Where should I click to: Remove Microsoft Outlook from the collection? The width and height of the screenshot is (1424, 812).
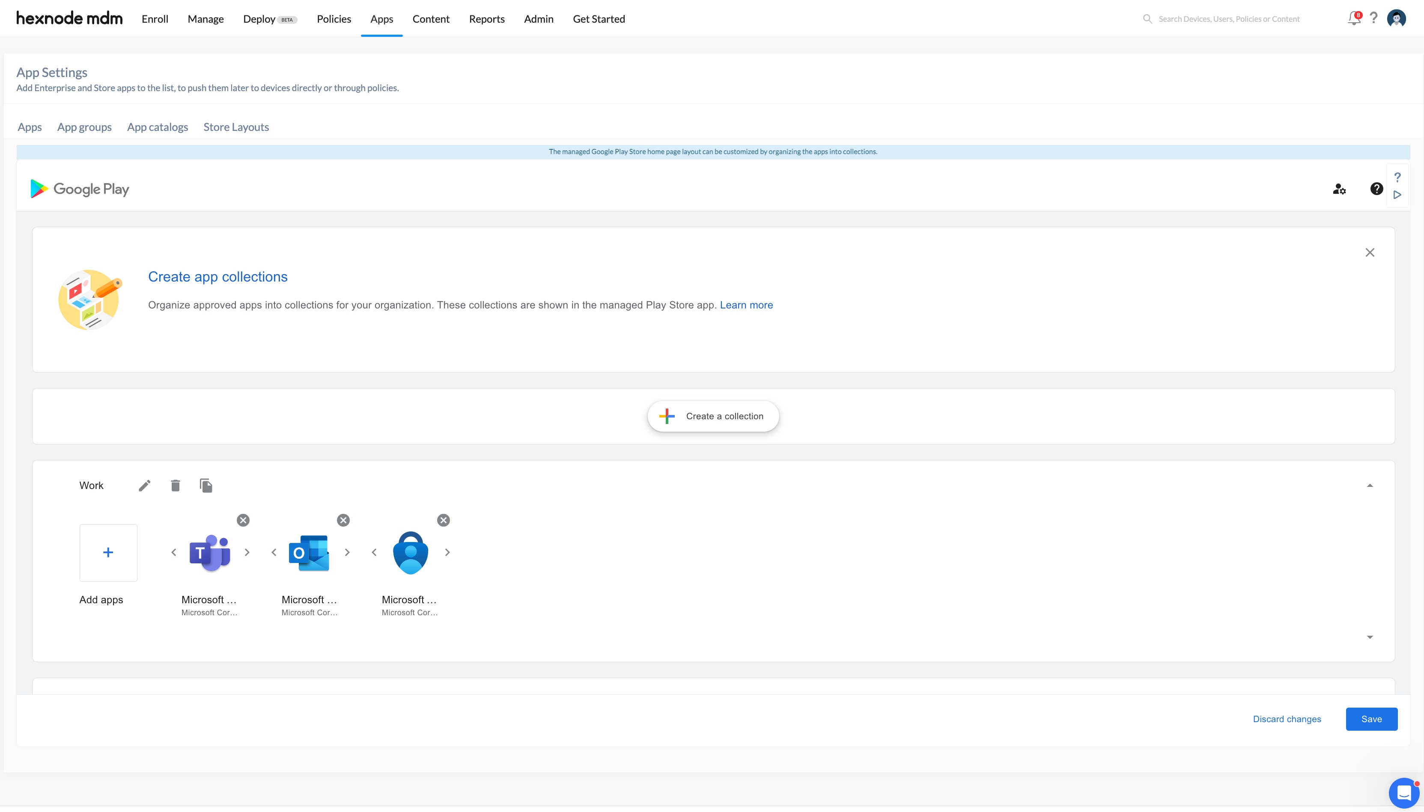click(343, 520)
